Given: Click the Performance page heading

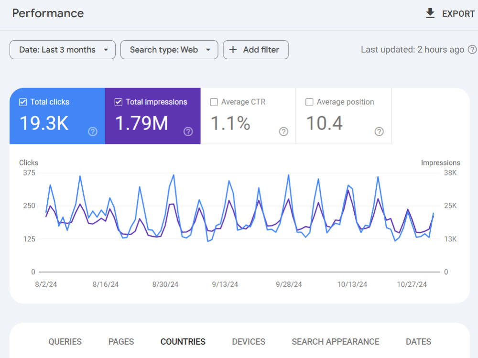Looking at the screenshot, I should (48, 13).
